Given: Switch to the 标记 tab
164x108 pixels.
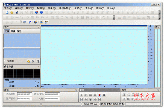Looking at the screenshot, I should pos(19,31).
